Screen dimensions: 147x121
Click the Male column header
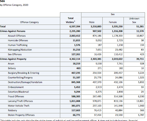[x=92, y=22]
